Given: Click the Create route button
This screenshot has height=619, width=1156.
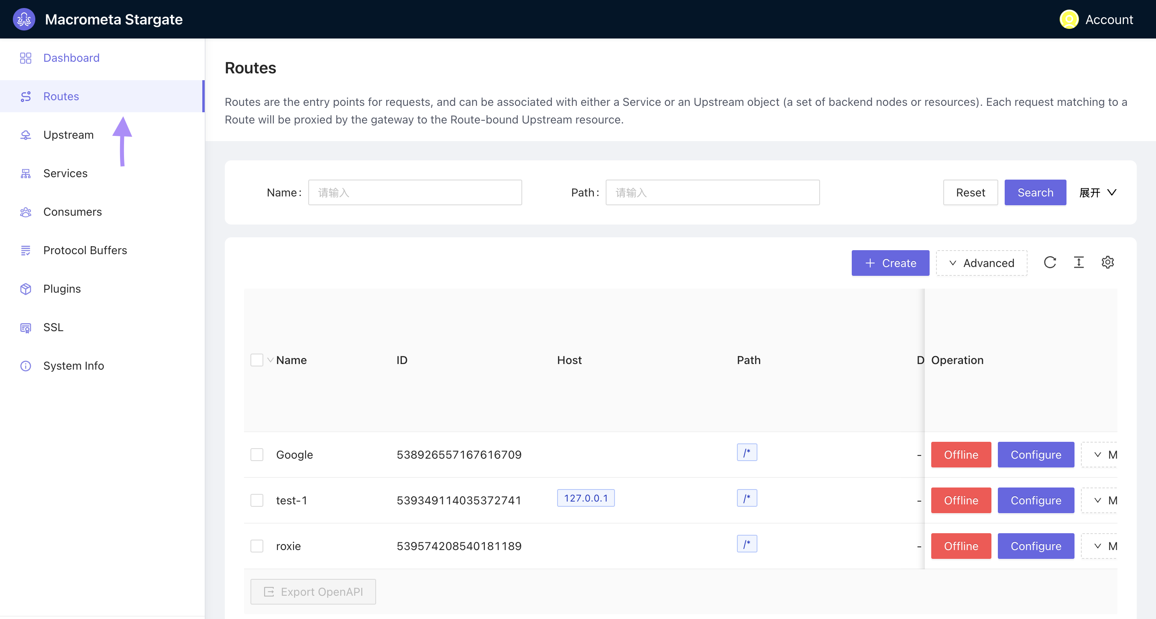Looking at the screenshot, I should click(890, 263).
